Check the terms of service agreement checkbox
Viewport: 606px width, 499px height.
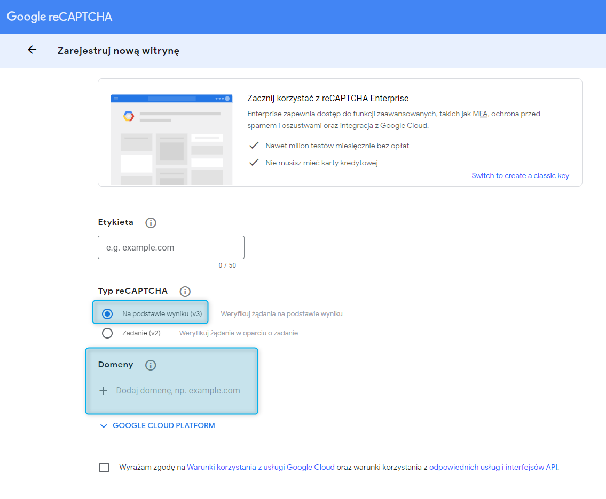(104, 468)
